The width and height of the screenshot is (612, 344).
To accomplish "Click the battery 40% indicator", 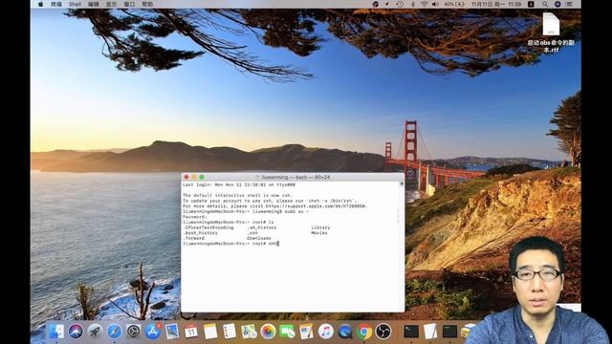I will click(454, 4).
